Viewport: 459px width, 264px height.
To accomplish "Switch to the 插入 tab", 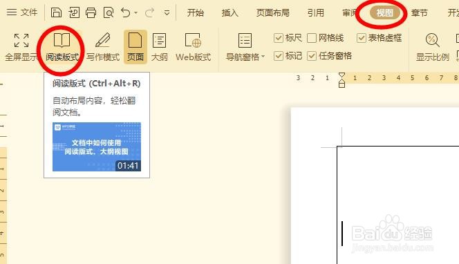I will 230,13.
